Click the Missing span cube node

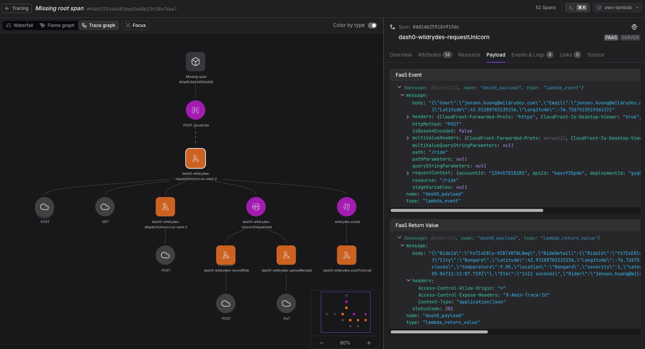pyautogui.click(x=196, y=62)
